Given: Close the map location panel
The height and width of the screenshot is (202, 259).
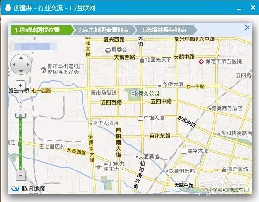Looking at the screenshot, I should click(247, 28).
